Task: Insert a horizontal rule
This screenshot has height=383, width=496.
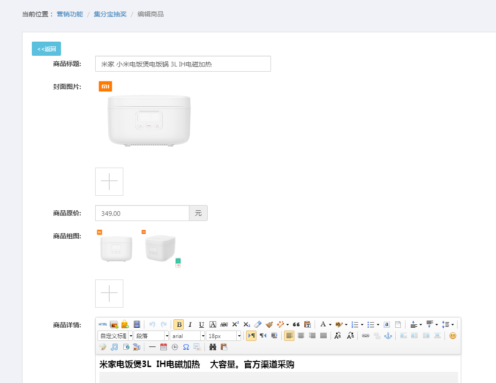Action: point(152,347)
